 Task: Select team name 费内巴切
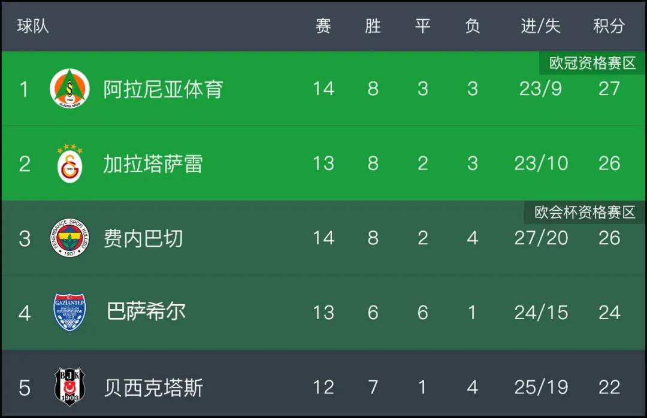[143, 238]
